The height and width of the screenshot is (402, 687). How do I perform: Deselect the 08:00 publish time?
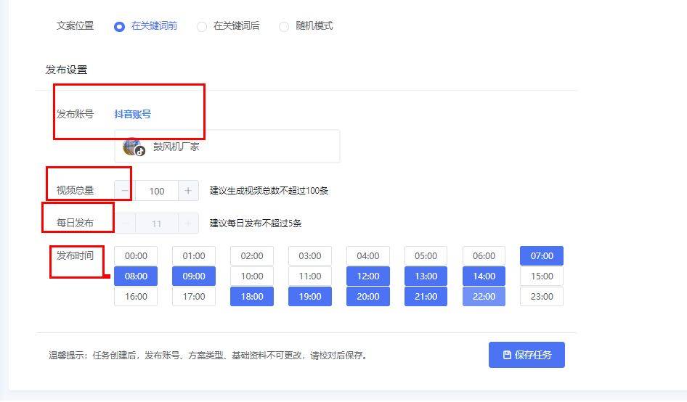pyautogui.click(x=136, y=276)
